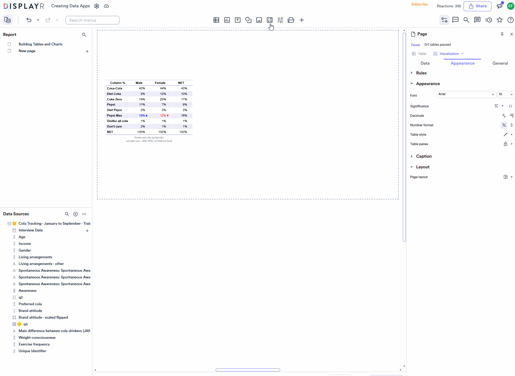Open the search icon in the top-right toolbar
The width and height of the screenshot is (515, 376).
pyautogui.click(x=466, y=20)
